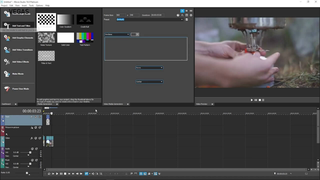Screen dimensions: 320x180
Task: Mute the Audio track
Action: pos(32,149)
